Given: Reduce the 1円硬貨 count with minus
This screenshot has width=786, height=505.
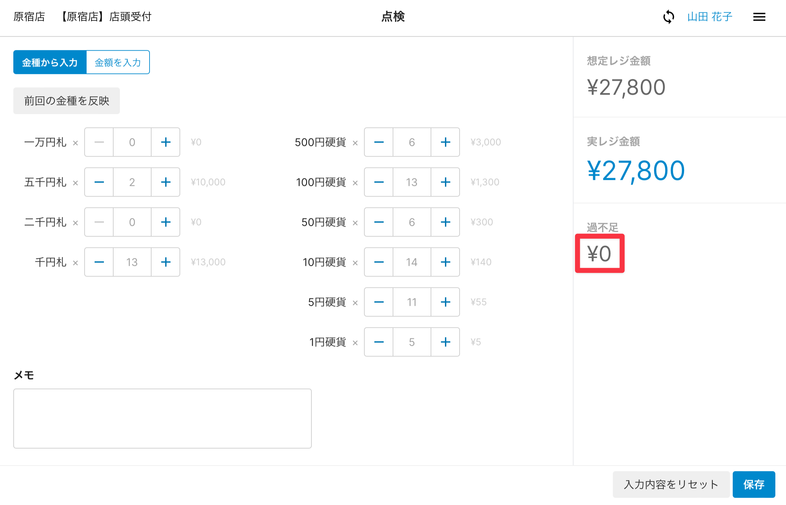Looking at the screenshot, I should 379,342.
